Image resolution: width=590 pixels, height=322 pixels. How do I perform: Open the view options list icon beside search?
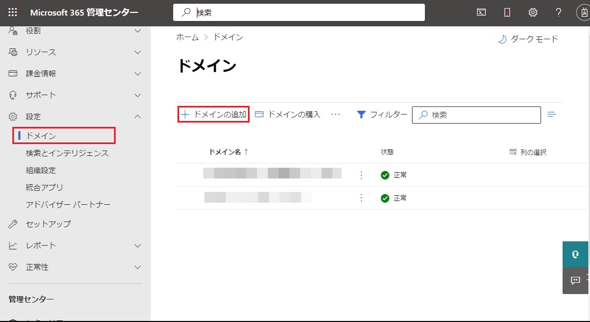(x=551, y=114)
